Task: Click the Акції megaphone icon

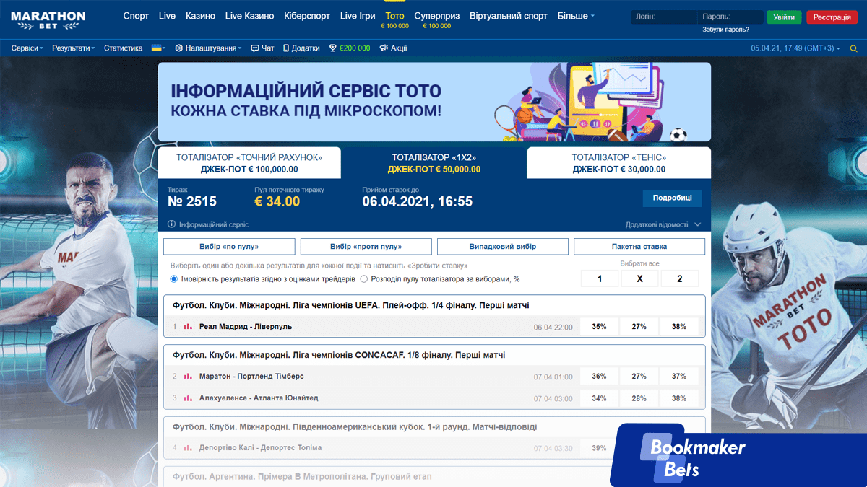Action: pyautogui.click(x=384, y=48)
